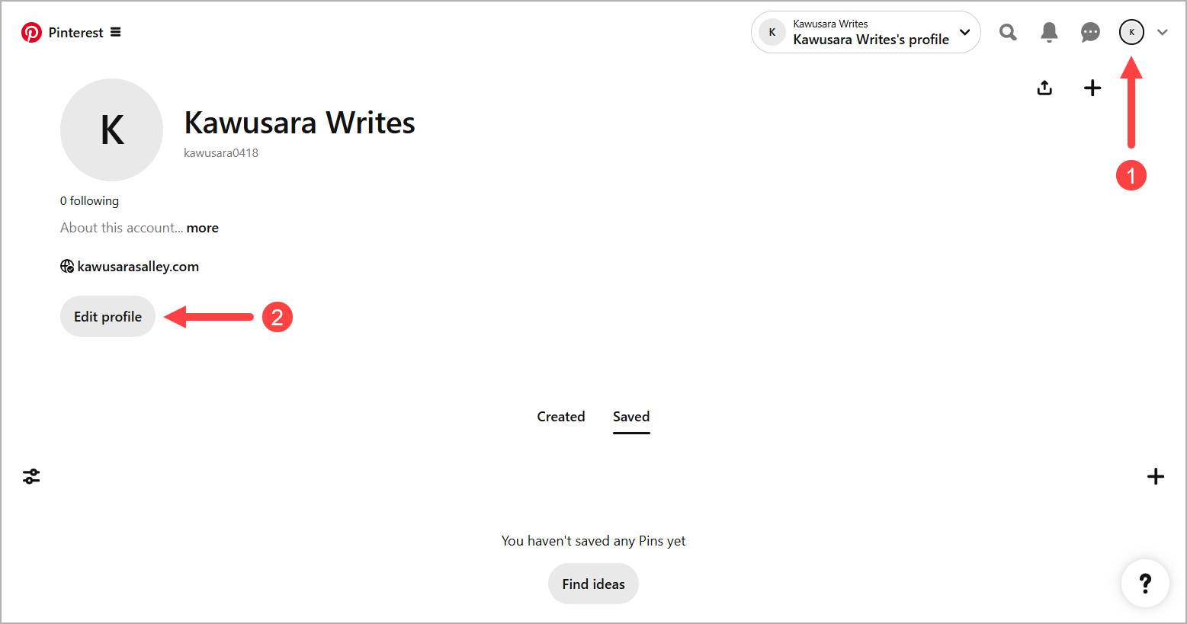Open the filter sliders icon
Viewport: 1187px width, 624px height.
[x=31, y=476]
